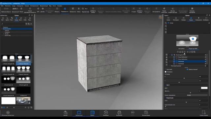The height and width of the screenshot is (119, 211).
Task: Click the X size slider handle
Action: coord(184,78)
